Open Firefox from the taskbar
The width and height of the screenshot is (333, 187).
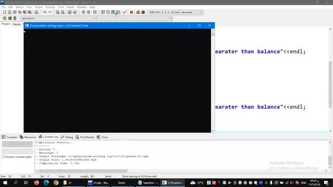[36, 182]
